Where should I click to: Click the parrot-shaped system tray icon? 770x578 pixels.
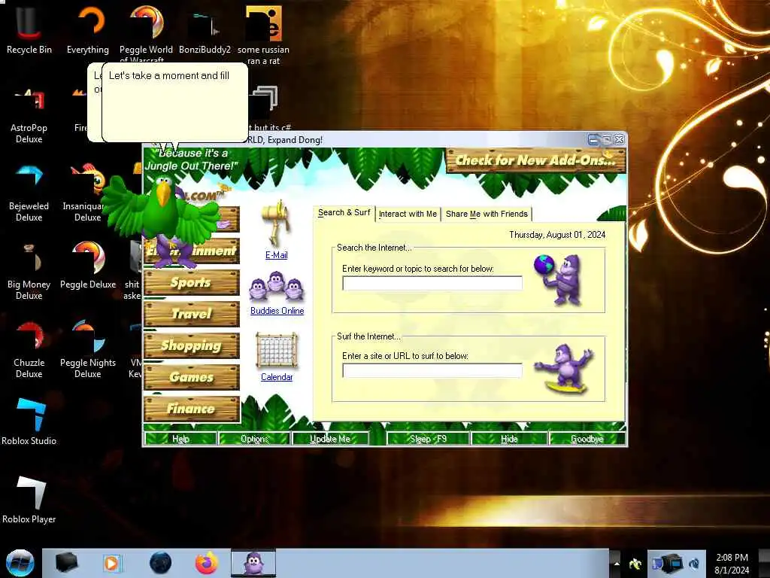point(635,564)
